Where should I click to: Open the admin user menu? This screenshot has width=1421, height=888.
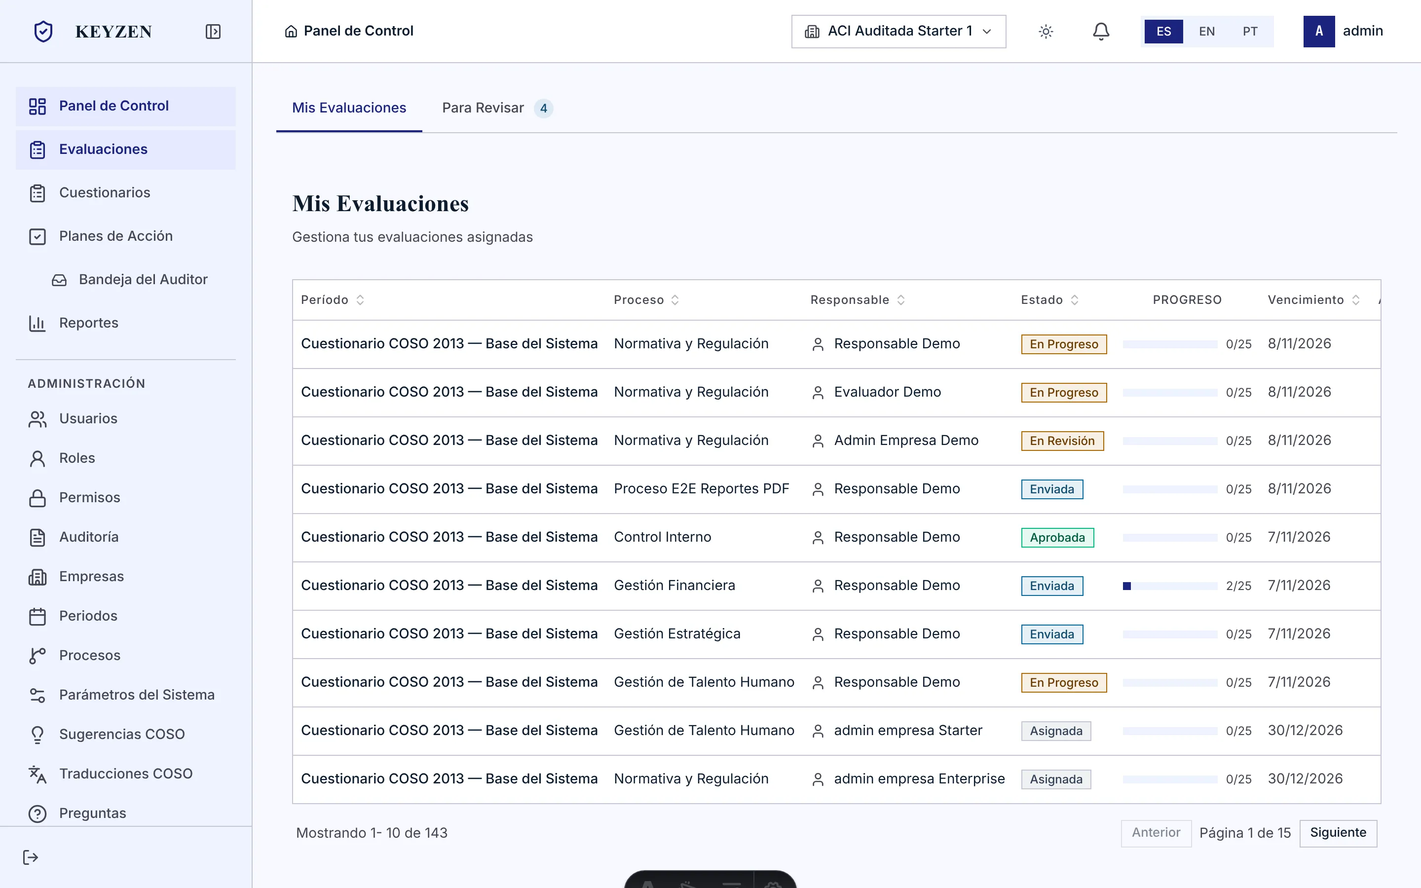click(x=1344, y=31)
